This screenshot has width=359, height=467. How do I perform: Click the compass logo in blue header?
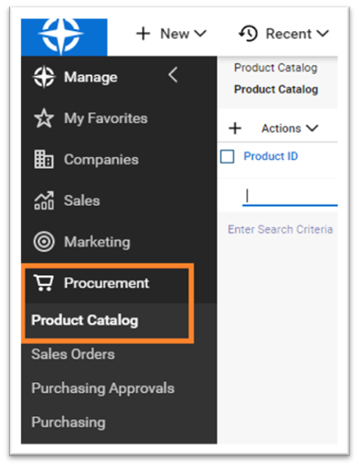point(62,37)
